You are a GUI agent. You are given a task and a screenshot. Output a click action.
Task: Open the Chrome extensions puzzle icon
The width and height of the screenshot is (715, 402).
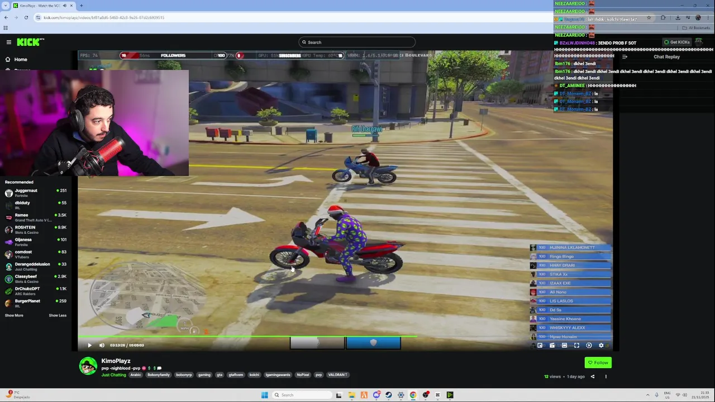[x=663, y=18]
